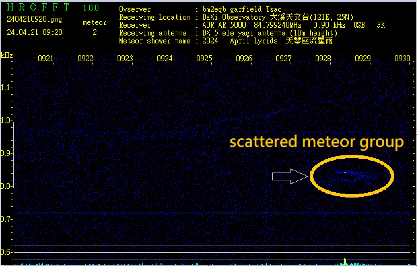Click the meteor count value 2

pyautogui.click(x=94, y=33)
